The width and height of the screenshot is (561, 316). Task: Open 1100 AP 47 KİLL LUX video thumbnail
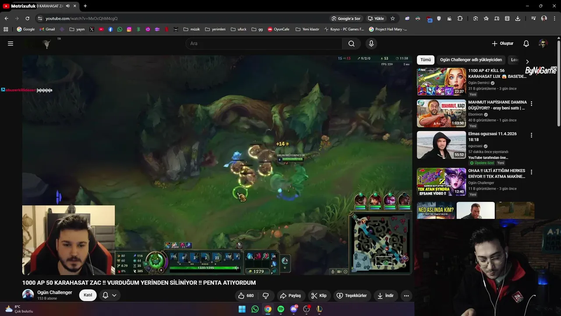[441, 82]
